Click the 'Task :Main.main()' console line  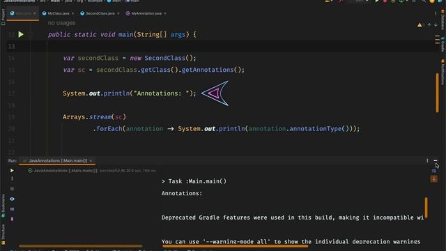click(x=194, y=181)
